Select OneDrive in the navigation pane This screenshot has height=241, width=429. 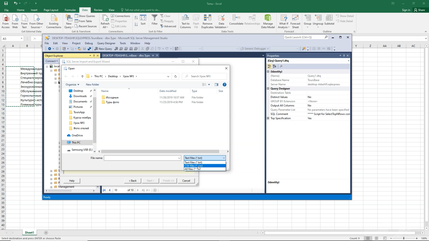(x=77, y=135)
